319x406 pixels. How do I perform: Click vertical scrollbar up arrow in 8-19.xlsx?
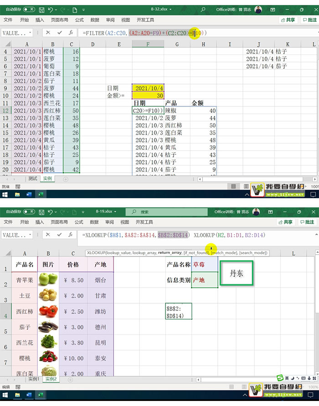pyautogui.click(x=317, y=252)
